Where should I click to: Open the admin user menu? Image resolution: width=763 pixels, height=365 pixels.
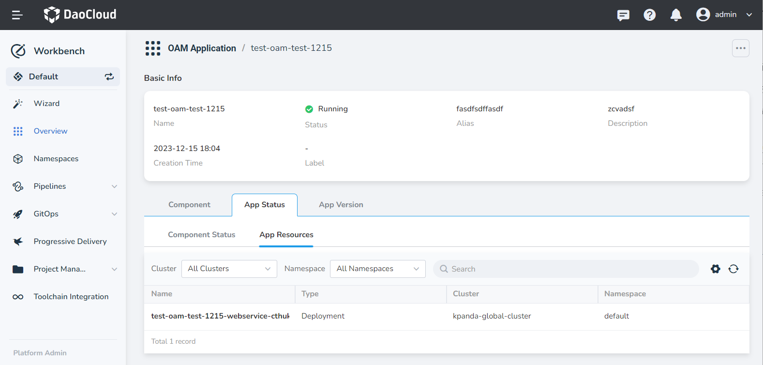tap(724, 15)
